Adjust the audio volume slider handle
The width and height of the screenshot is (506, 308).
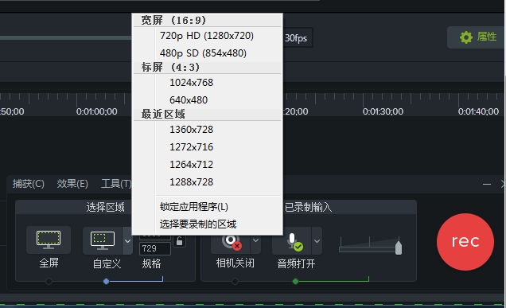399,248
